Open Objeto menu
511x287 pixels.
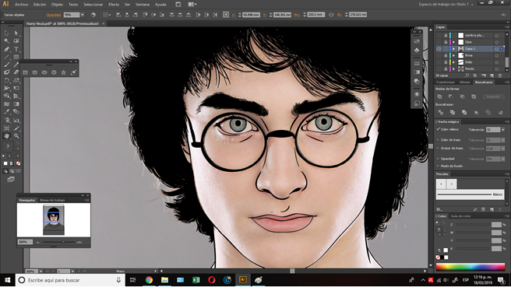[x=57, y=5]
